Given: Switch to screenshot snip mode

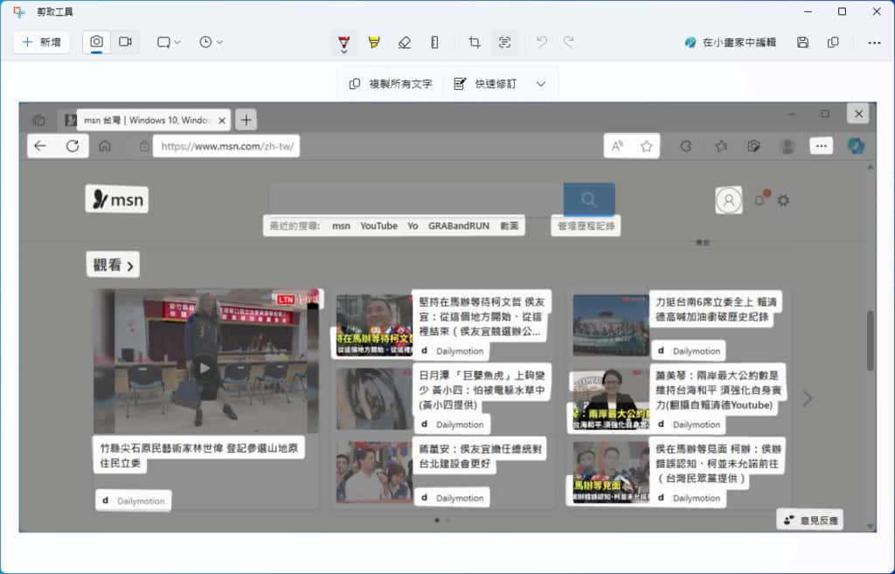Looking at the screenshot, I should 97,42.
